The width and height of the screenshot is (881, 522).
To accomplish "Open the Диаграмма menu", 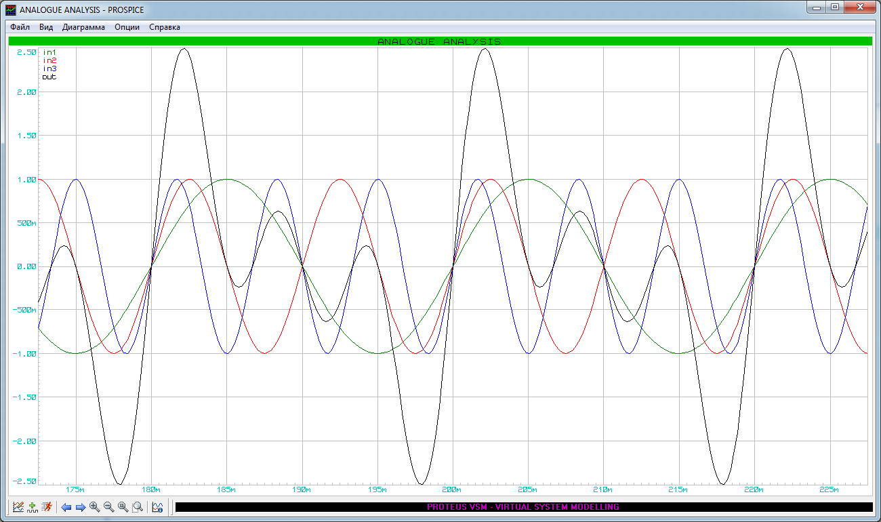I will (83, 27).
